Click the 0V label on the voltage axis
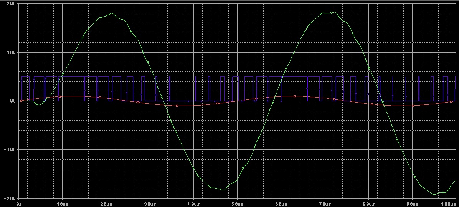This screenshot has height=207, width=459. point(13,101)
